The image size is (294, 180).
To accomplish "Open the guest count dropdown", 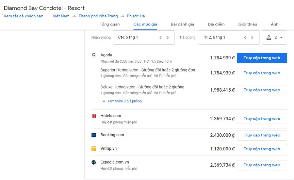I will click(x=274, y=37).
